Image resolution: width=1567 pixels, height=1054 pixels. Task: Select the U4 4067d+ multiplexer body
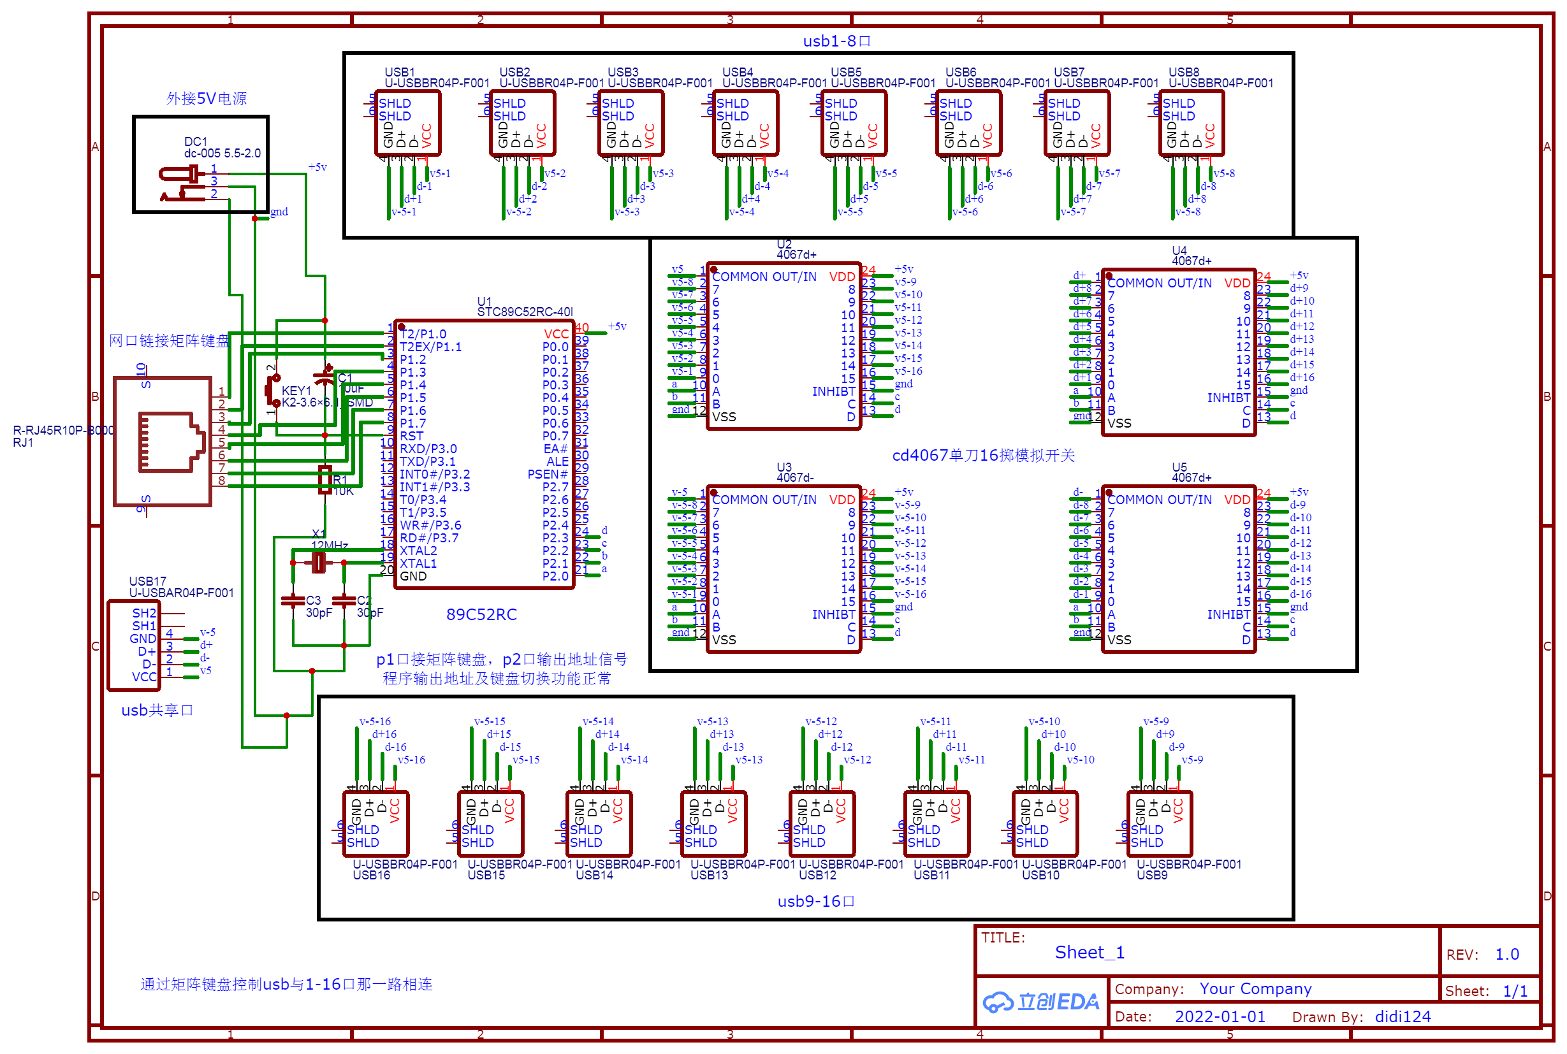pos(1179,352)
